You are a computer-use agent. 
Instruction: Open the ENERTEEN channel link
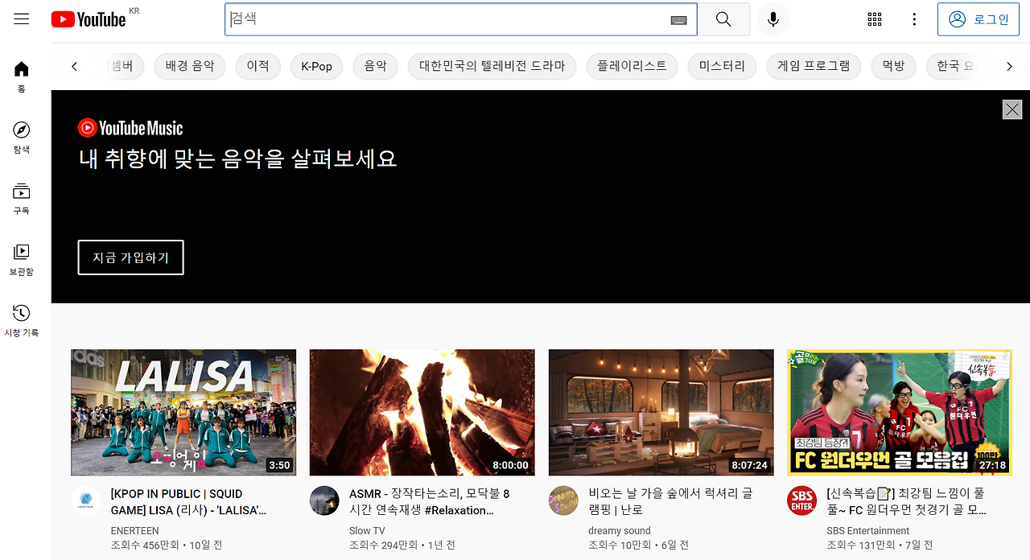134,530
